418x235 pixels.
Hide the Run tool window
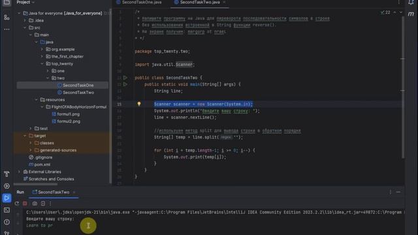(x=398, y=192)
